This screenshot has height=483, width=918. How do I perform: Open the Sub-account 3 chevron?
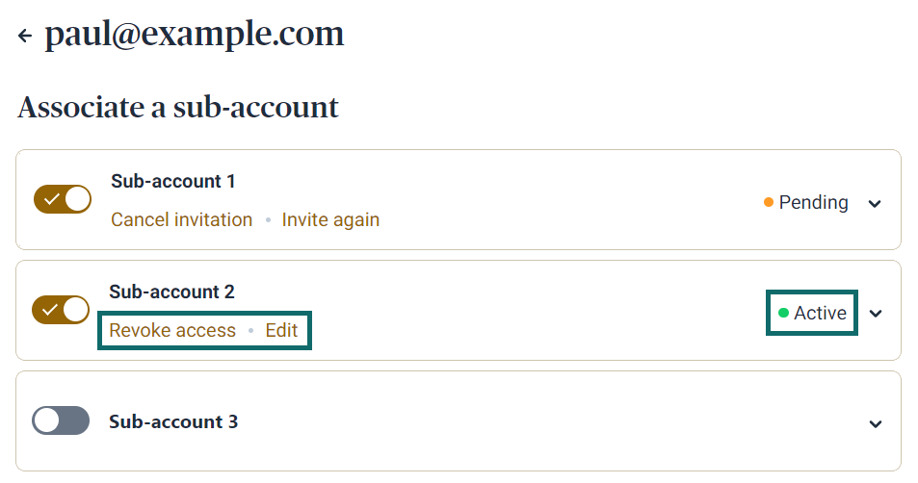tap(875, 424)
